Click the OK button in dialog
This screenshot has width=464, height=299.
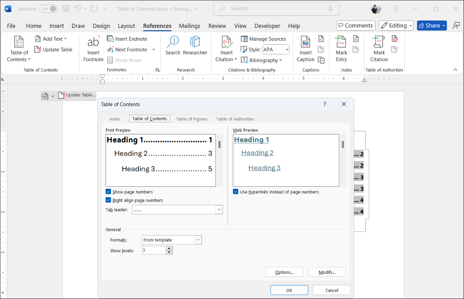click(289, 290)
